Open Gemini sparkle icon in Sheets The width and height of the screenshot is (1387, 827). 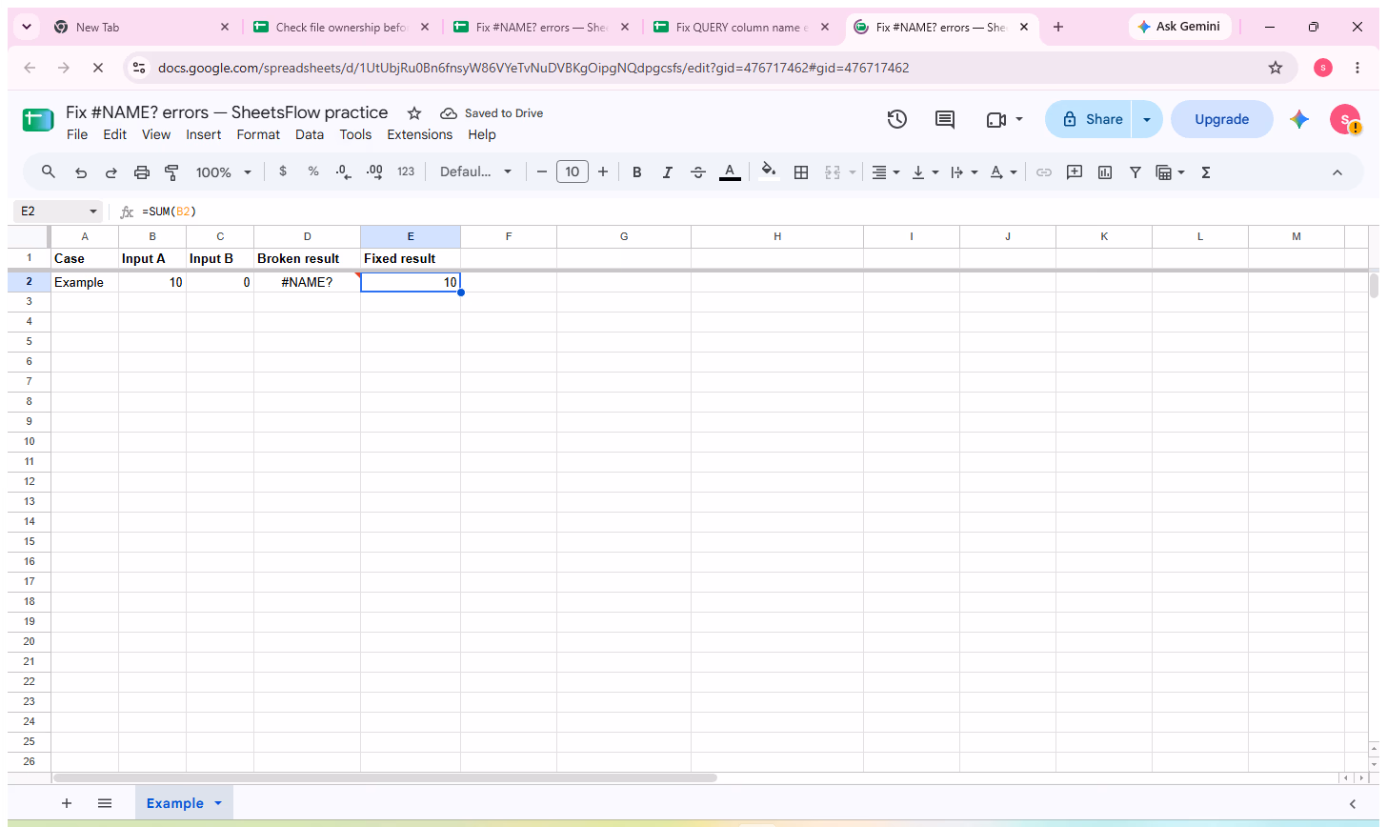[x=1299, y=119]
